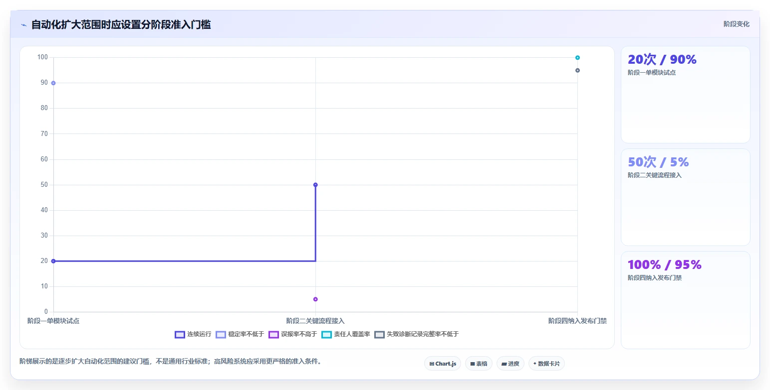Click the 数据卡片 tag button

546,364
